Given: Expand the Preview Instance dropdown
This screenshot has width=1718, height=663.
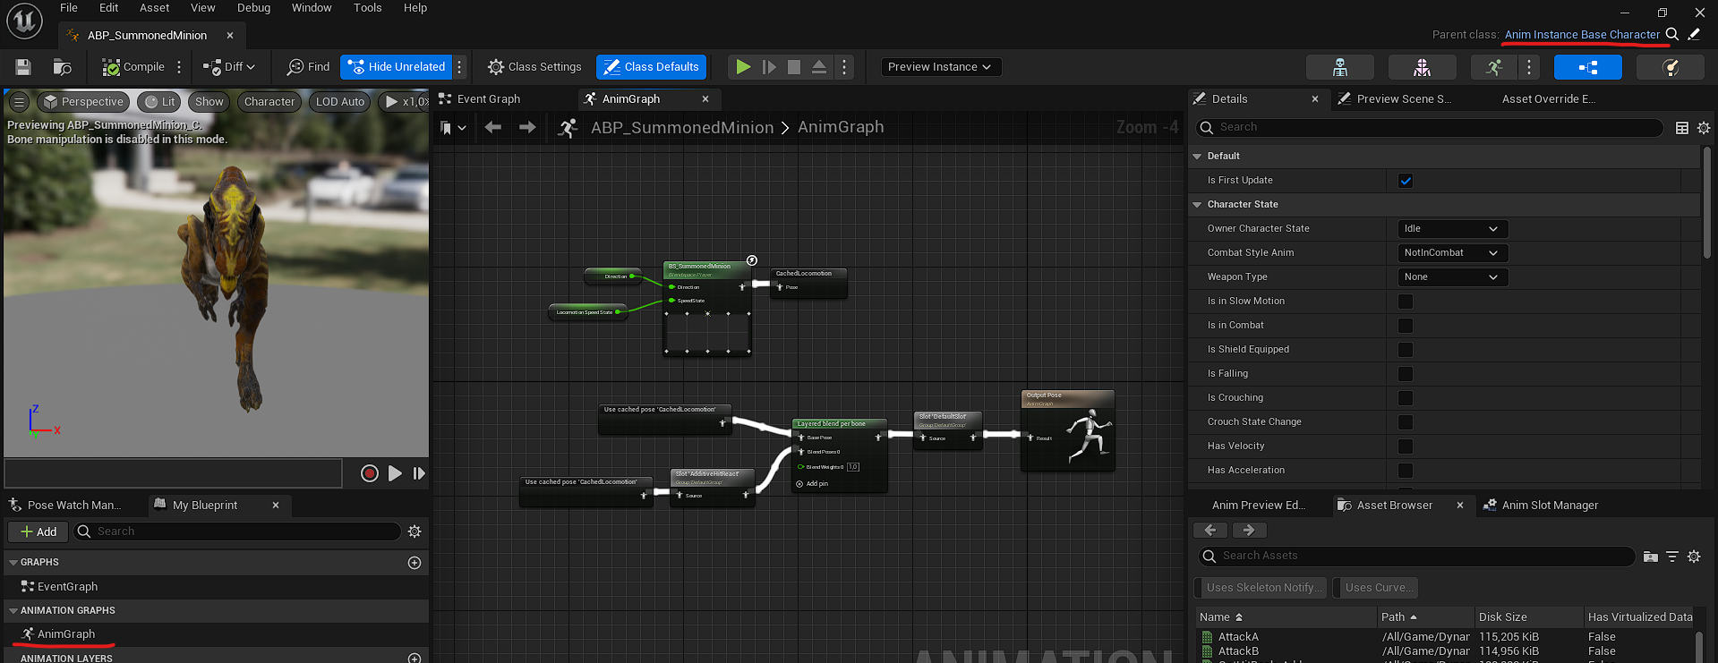Looking at the screenshot, I should (940, 67).
